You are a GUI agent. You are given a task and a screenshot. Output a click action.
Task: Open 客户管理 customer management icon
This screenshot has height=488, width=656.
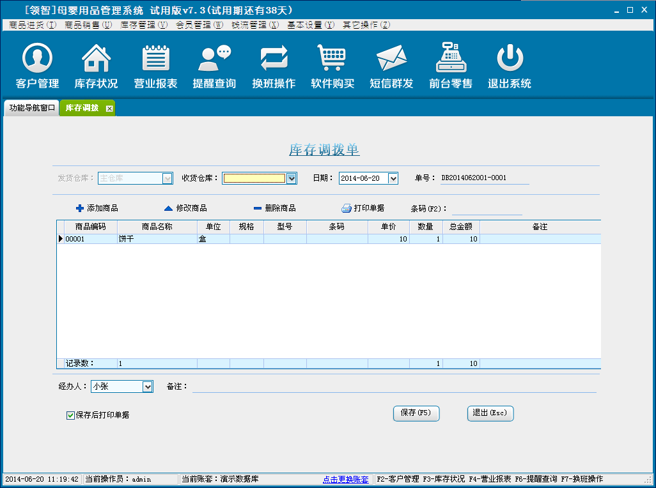click(x=37, y=59)
